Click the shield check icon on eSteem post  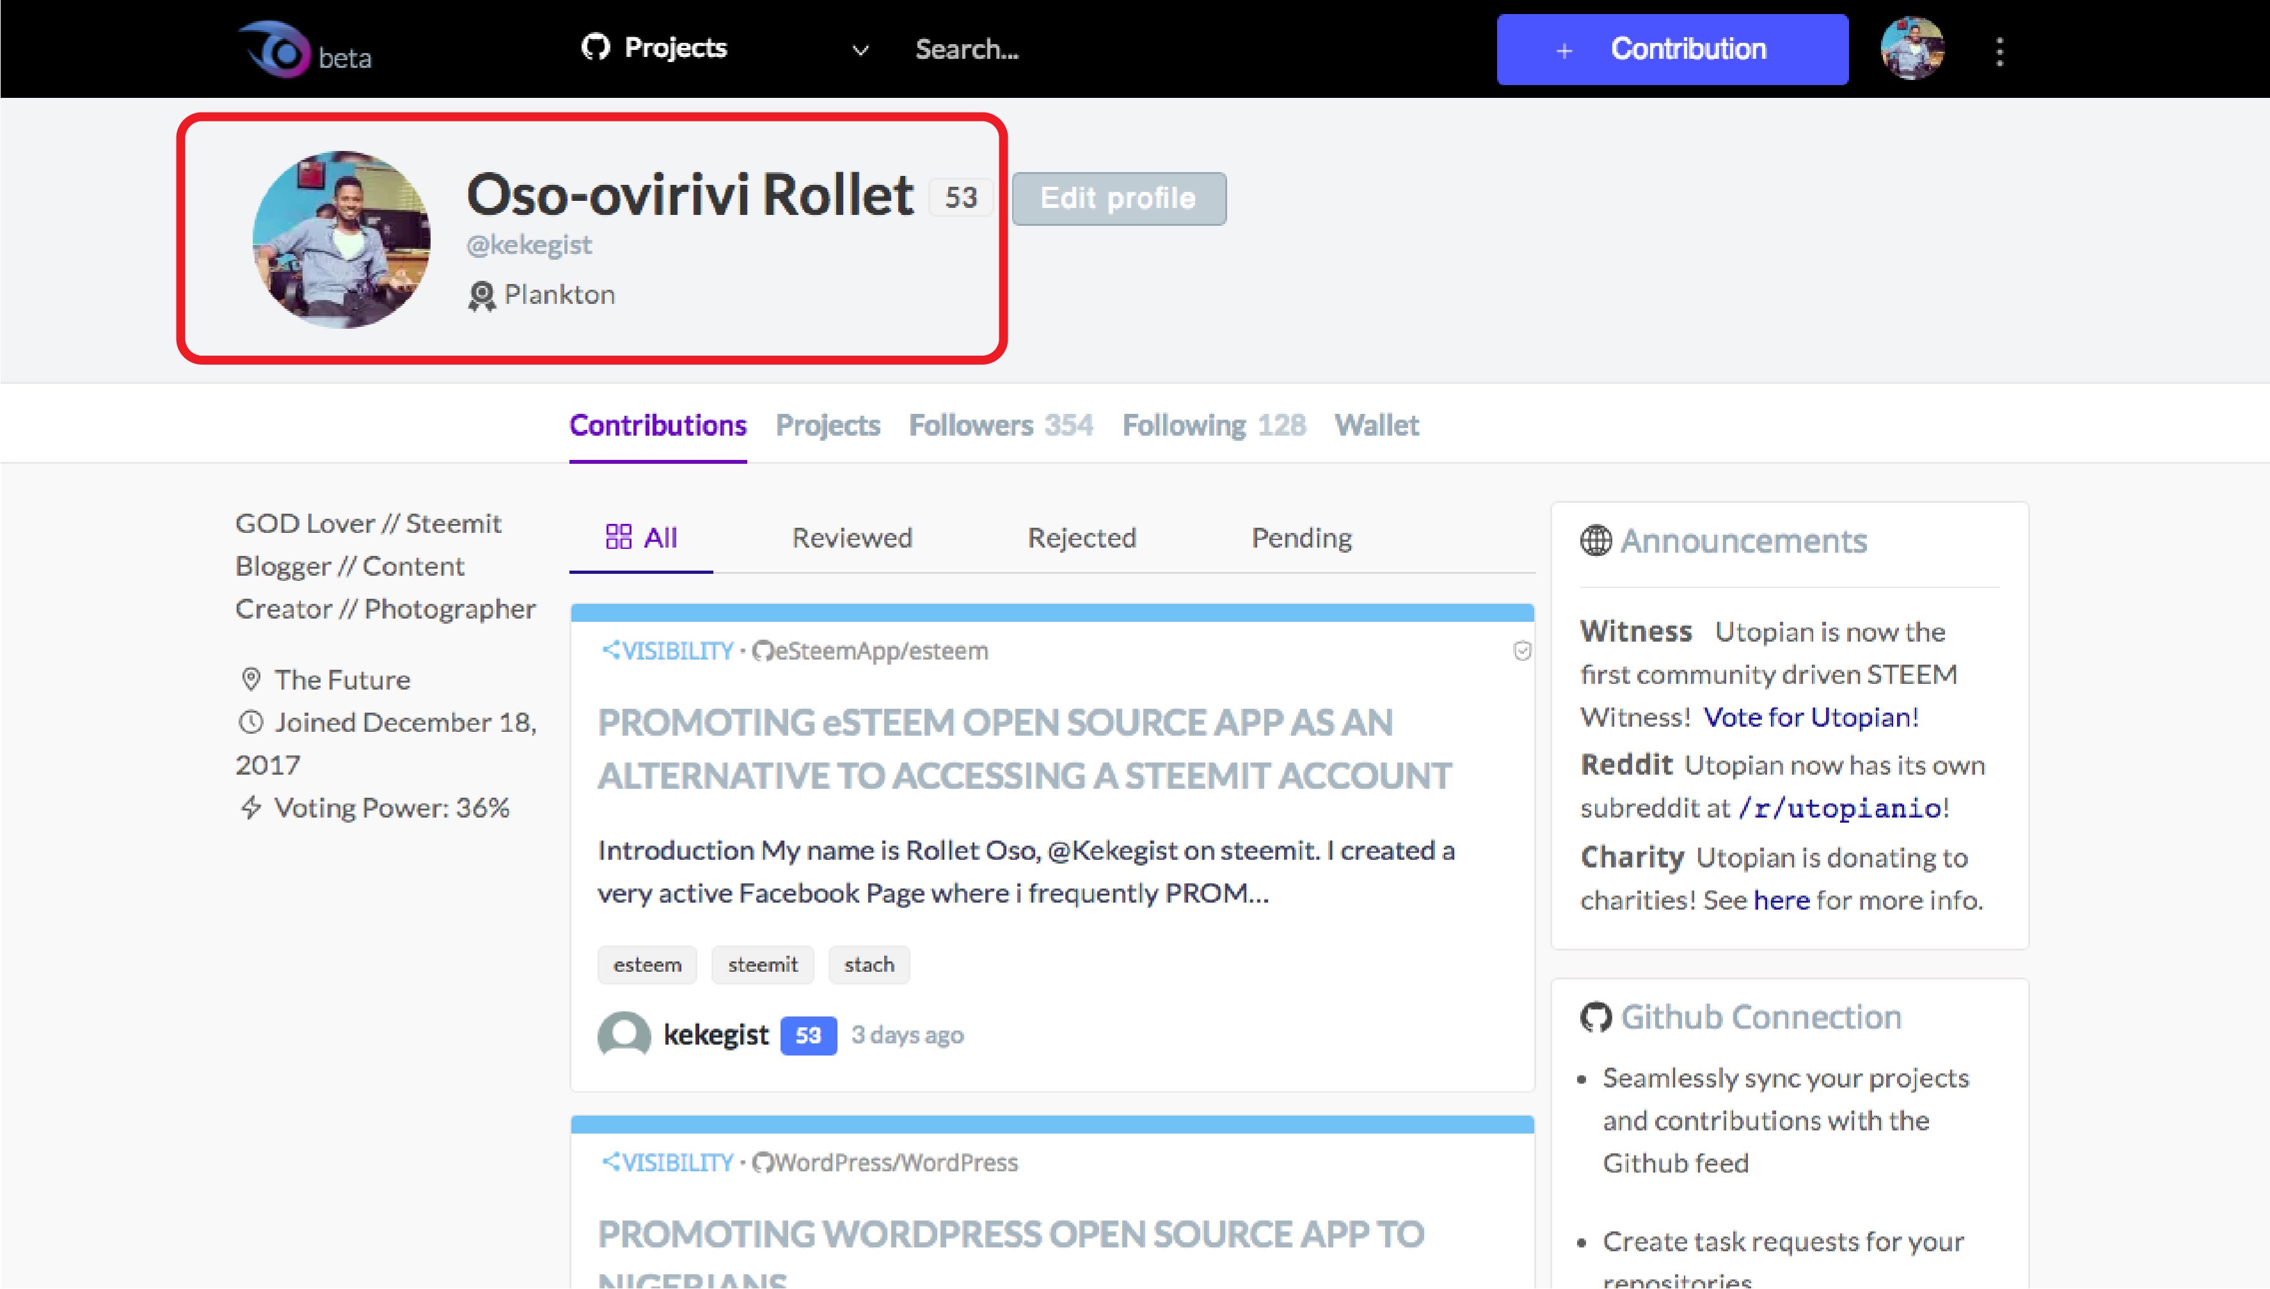(x=1522, y=652)
